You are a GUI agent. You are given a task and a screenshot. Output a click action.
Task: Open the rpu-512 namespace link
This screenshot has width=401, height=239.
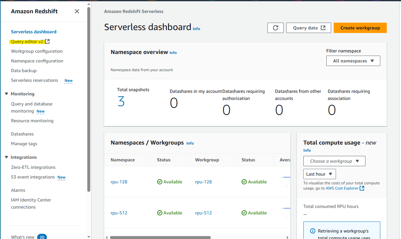pos(119,213)
